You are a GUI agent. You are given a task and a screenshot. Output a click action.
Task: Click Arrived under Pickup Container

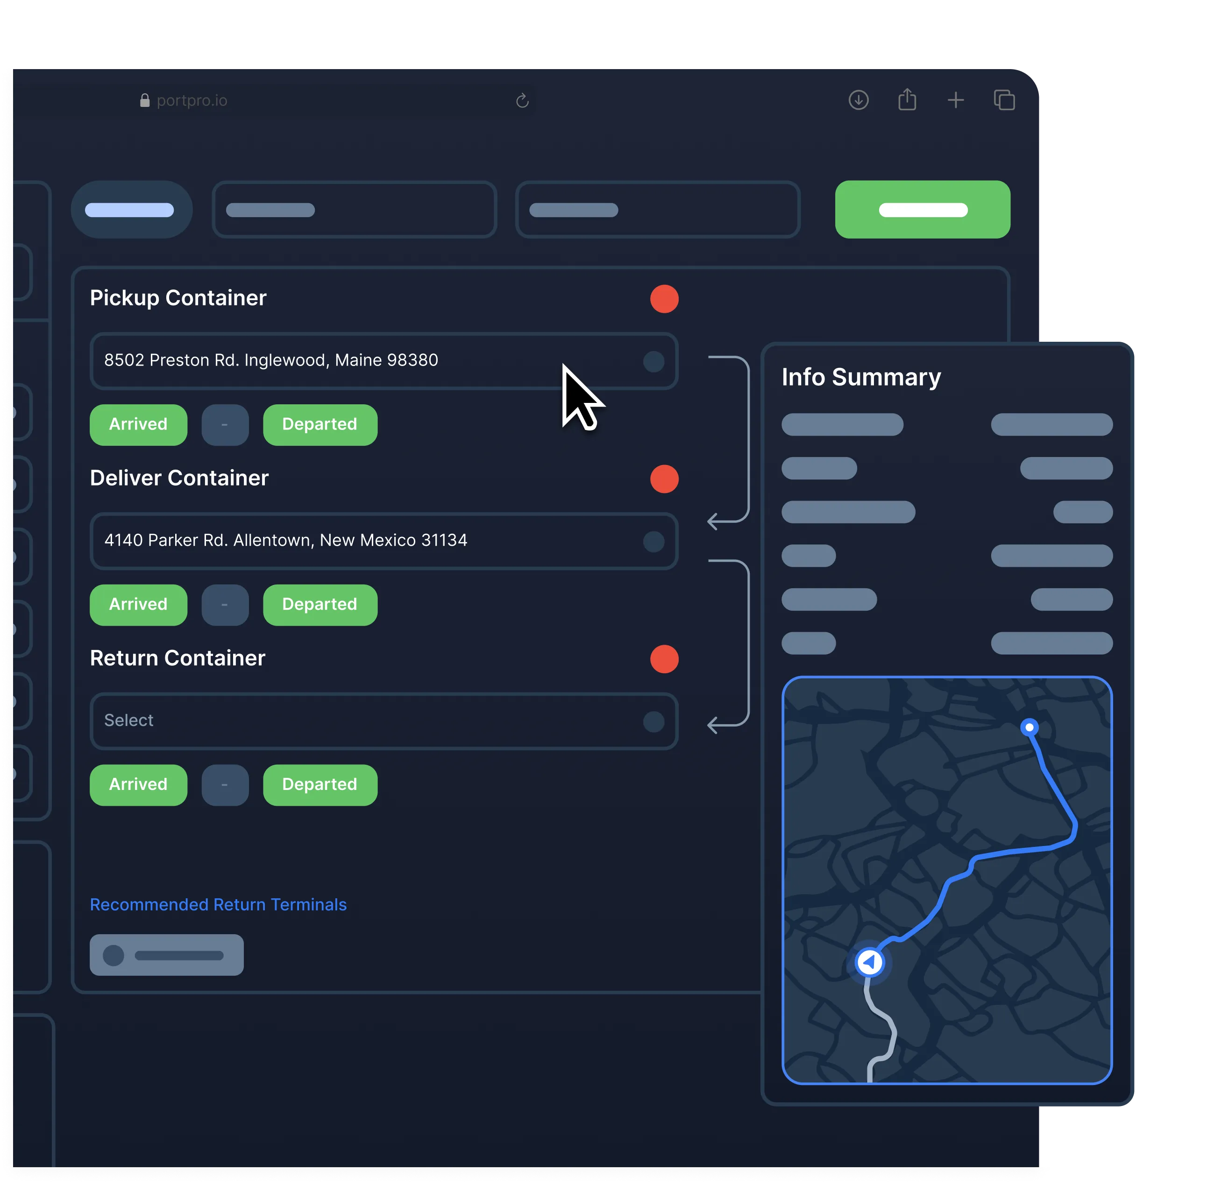click(138, 425)
